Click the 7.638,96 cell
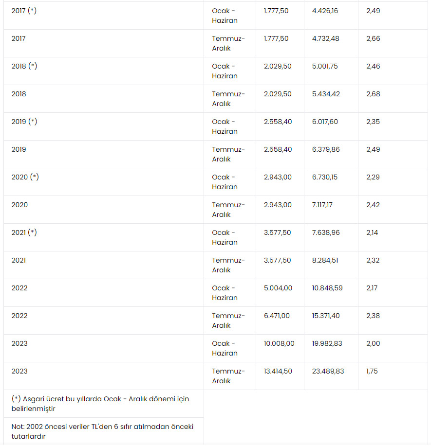The width and height of the screenshot is (431, 446). point(326,232)
